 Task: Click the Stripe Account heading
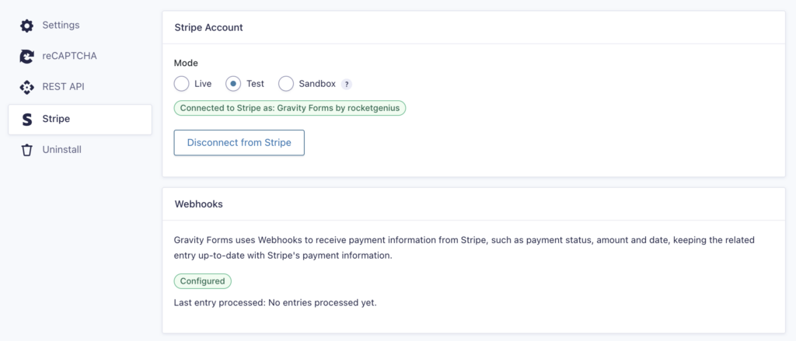pyautogui.click(x=208, y=27)
